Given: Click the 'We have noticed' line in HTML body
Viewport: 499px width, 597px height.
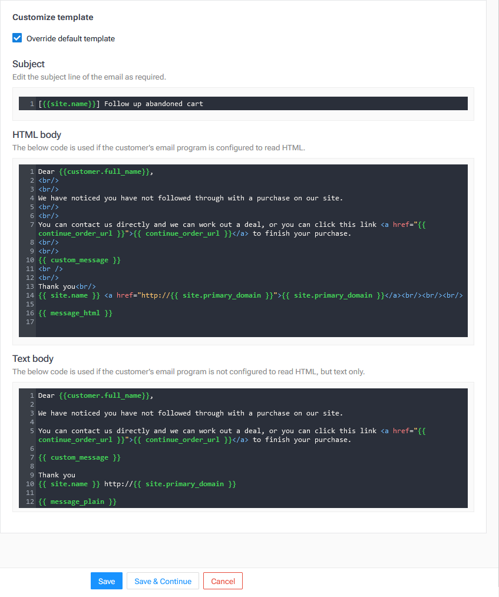Looking at the screenshot, I should [x=189, y=198].
